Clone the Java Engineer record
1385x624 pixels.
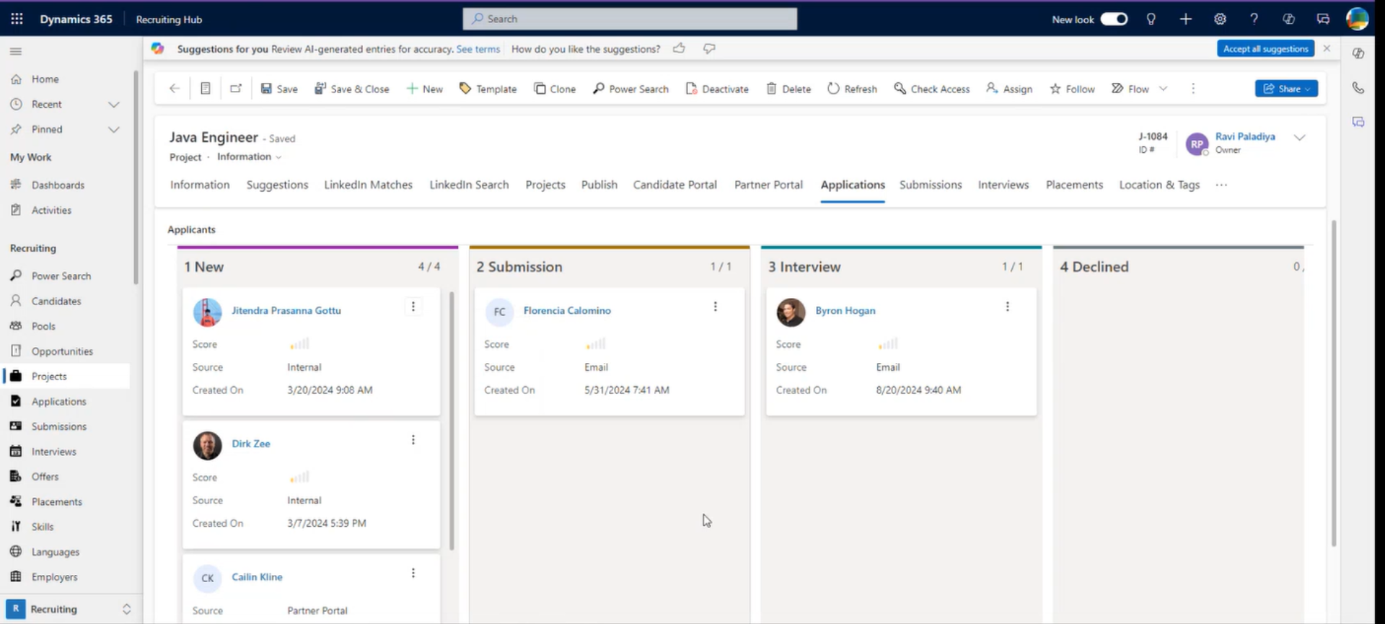pos(555,89)
